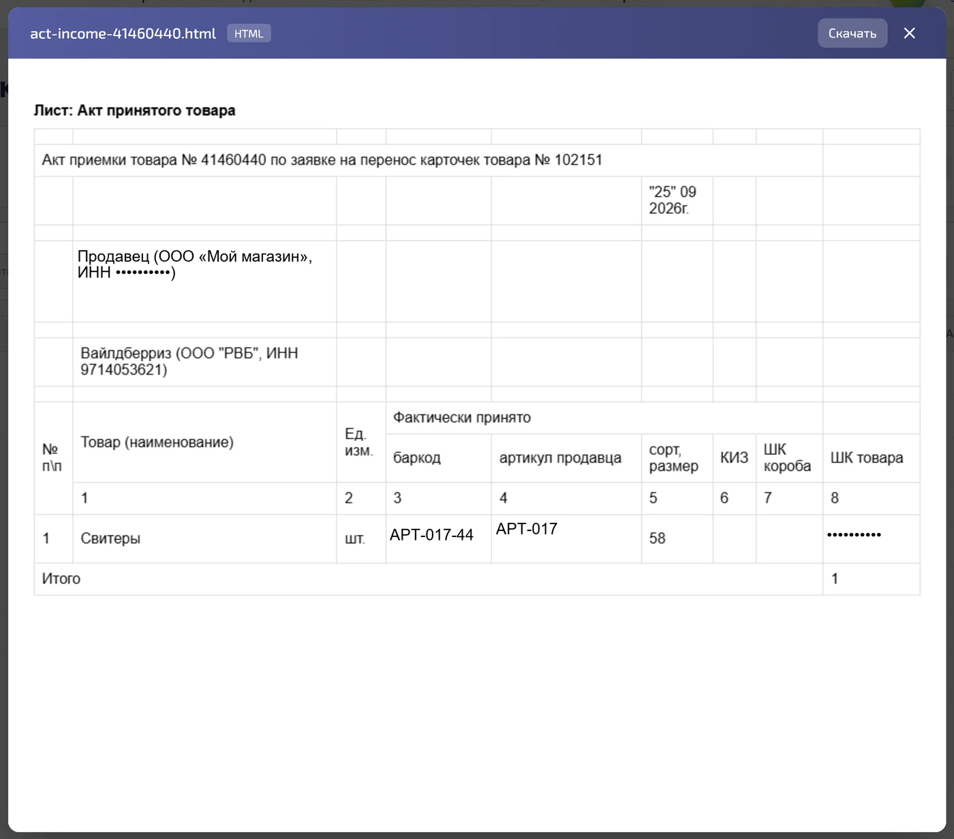Click the Ед. изм. column header

(x=361, y=442)
